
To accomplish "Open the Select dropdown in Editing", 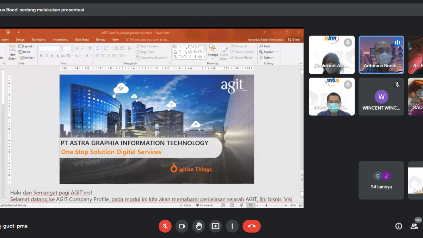I will click(266, 57).
